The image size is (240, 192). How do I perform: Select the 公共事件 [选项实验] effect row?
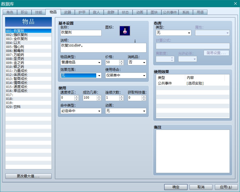pyautogui.click(x=193, y=83)
